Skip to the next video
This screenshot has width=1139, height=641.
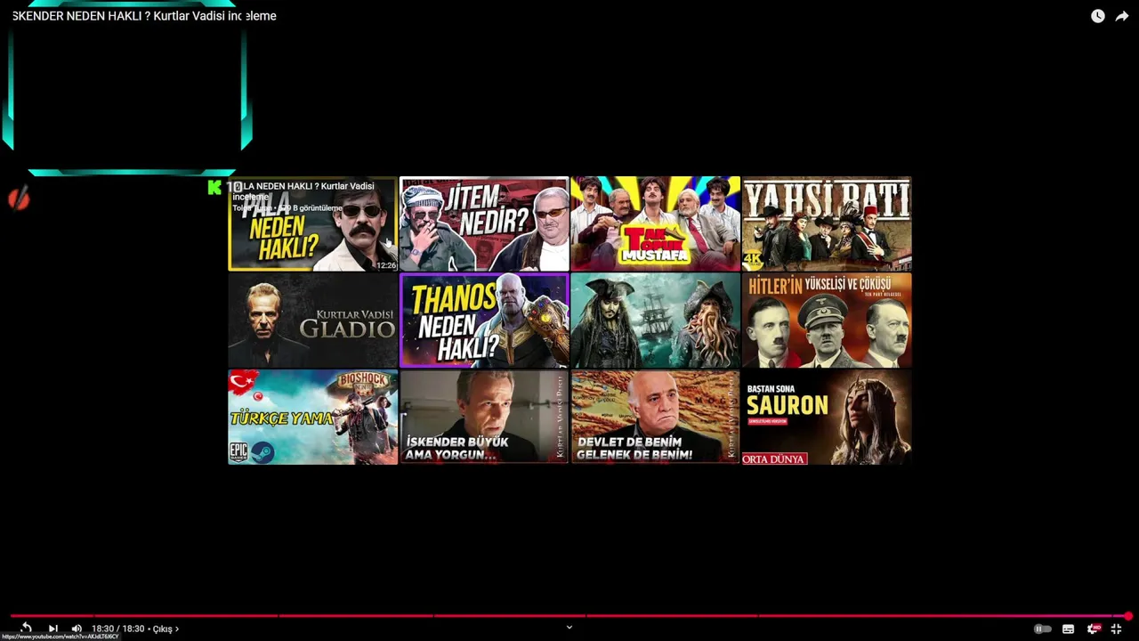point(53,629)
